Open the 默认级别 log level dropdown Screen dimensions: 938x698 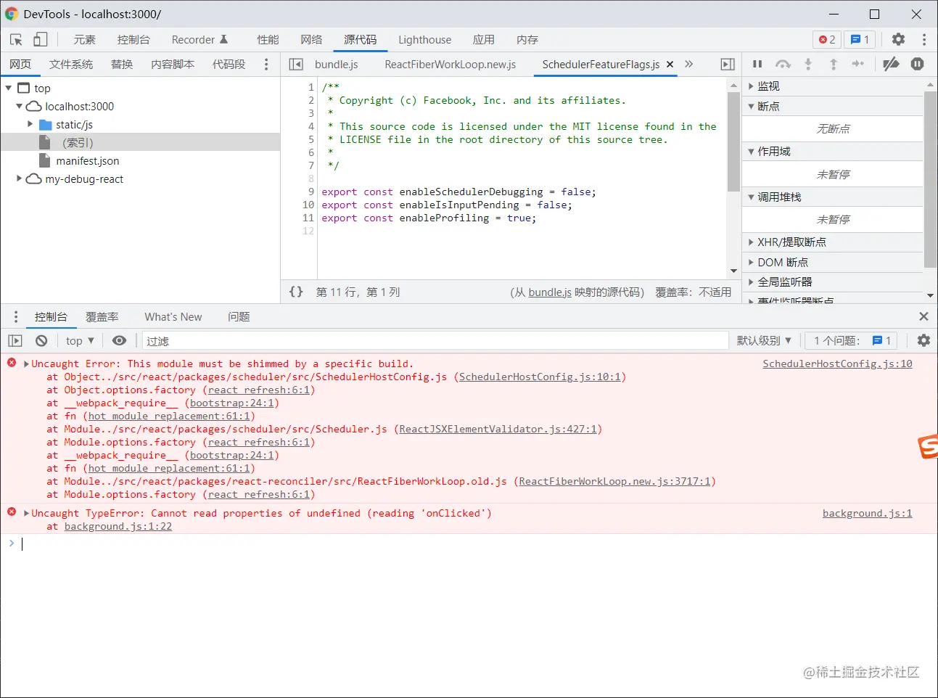point(764,340)
